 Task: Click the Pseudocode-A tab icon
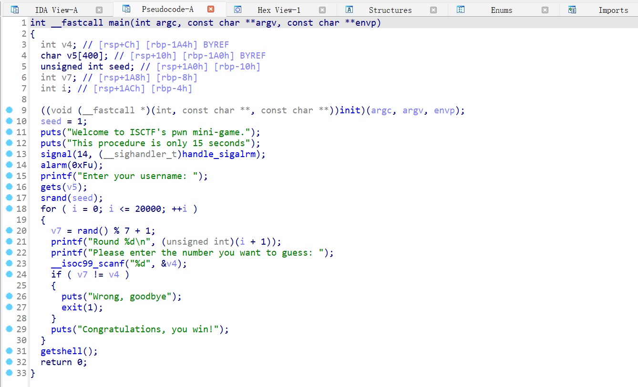pyautogui.click(x=126, y=9)
